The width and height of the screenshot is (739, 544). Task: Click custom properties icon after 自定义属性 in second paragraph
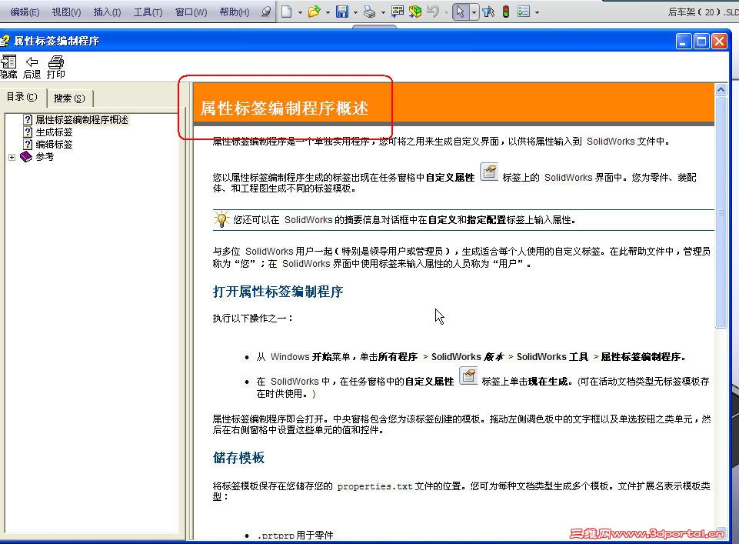(x=489, y=172)
